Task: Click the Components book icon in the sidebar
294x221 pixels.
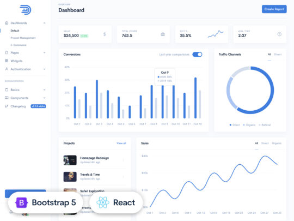Action: tap(7, 98)
